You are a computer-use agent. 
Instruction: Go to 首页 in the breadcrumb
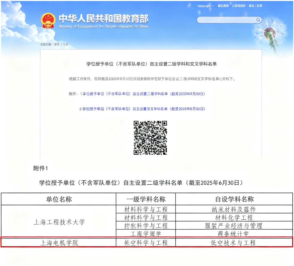click(x=57, y=44)
